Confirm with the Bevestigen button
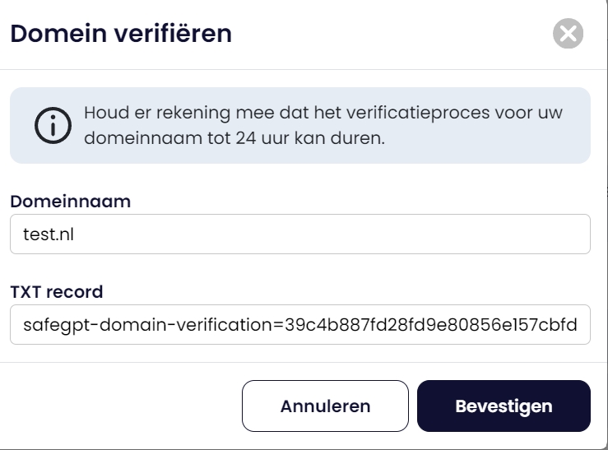 click(504, 406)
